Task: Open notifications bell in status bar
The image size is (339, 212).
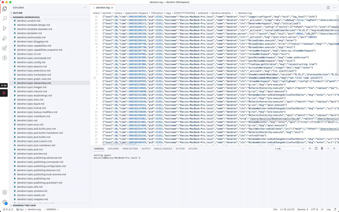Action: coord(335,209)
